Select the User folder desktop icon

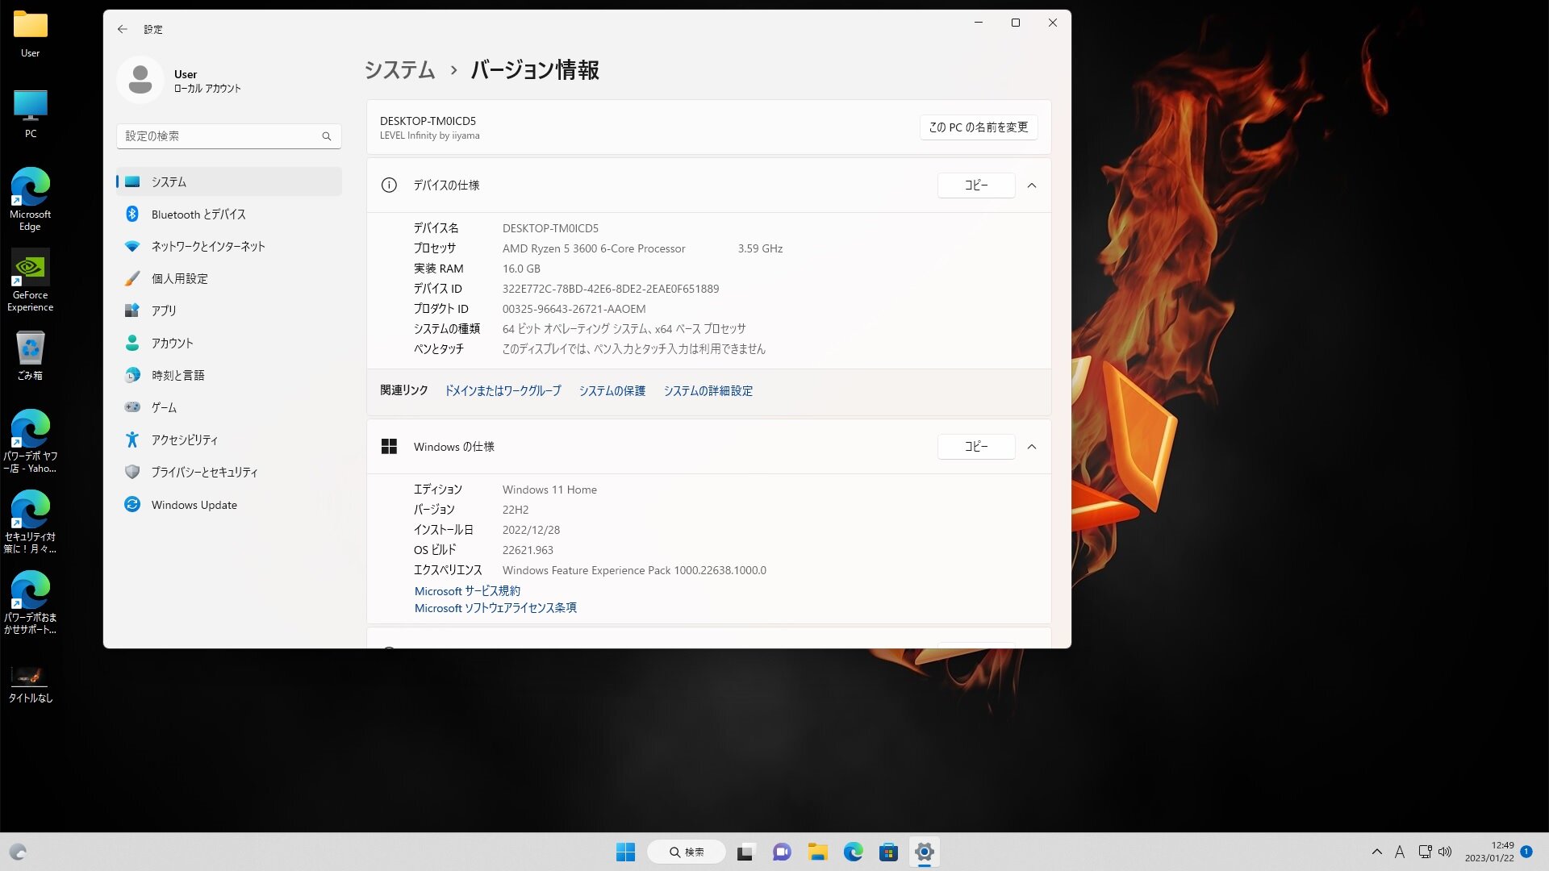(31, 34)
